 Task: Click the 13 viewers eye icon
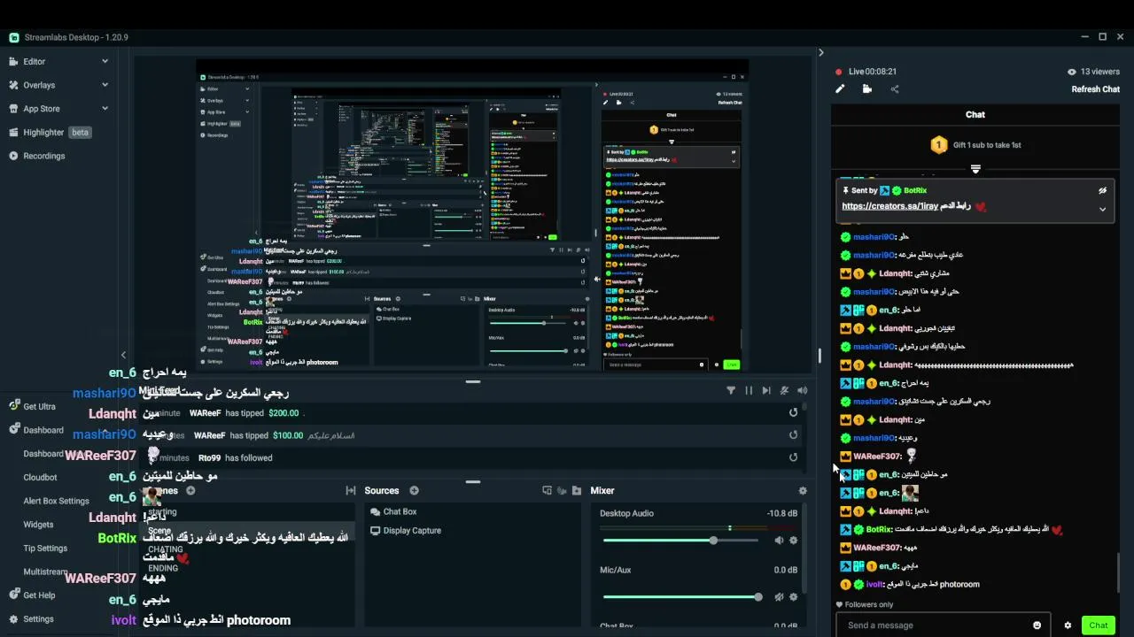pos(1072,72)
